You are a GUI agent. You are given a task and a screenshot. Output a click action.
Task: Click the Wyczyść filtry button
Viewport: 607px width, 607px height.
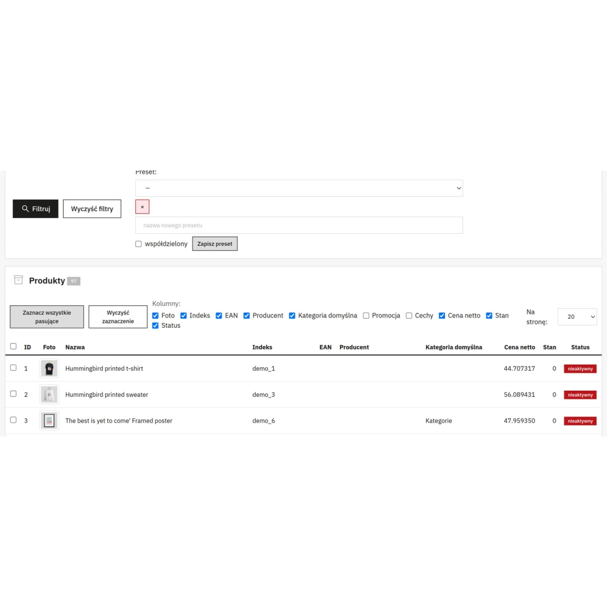pos(92,209)
